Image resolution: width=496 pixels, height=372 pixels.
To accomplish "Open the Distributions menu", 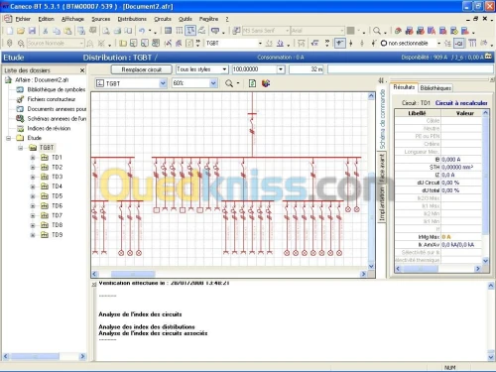I will point(132,19).
